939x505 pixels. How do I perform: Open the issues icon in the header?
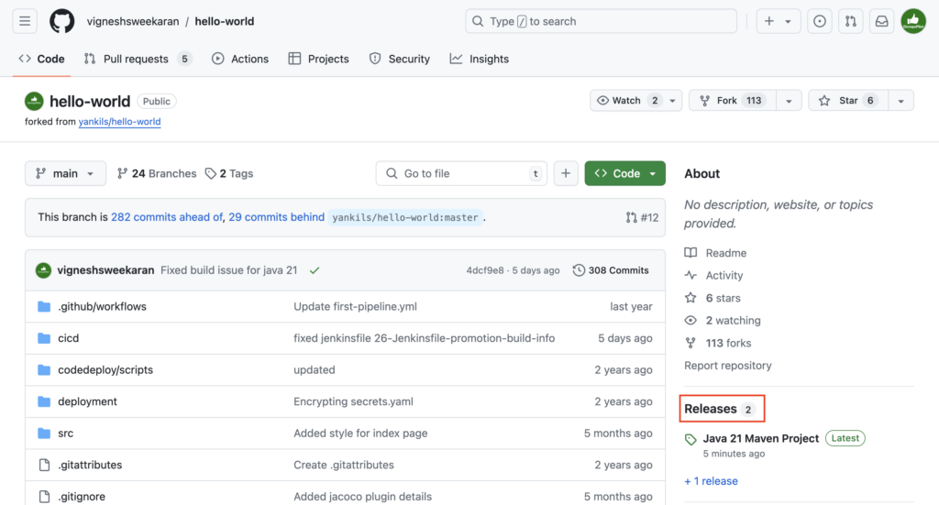click(x=819, y=22)
